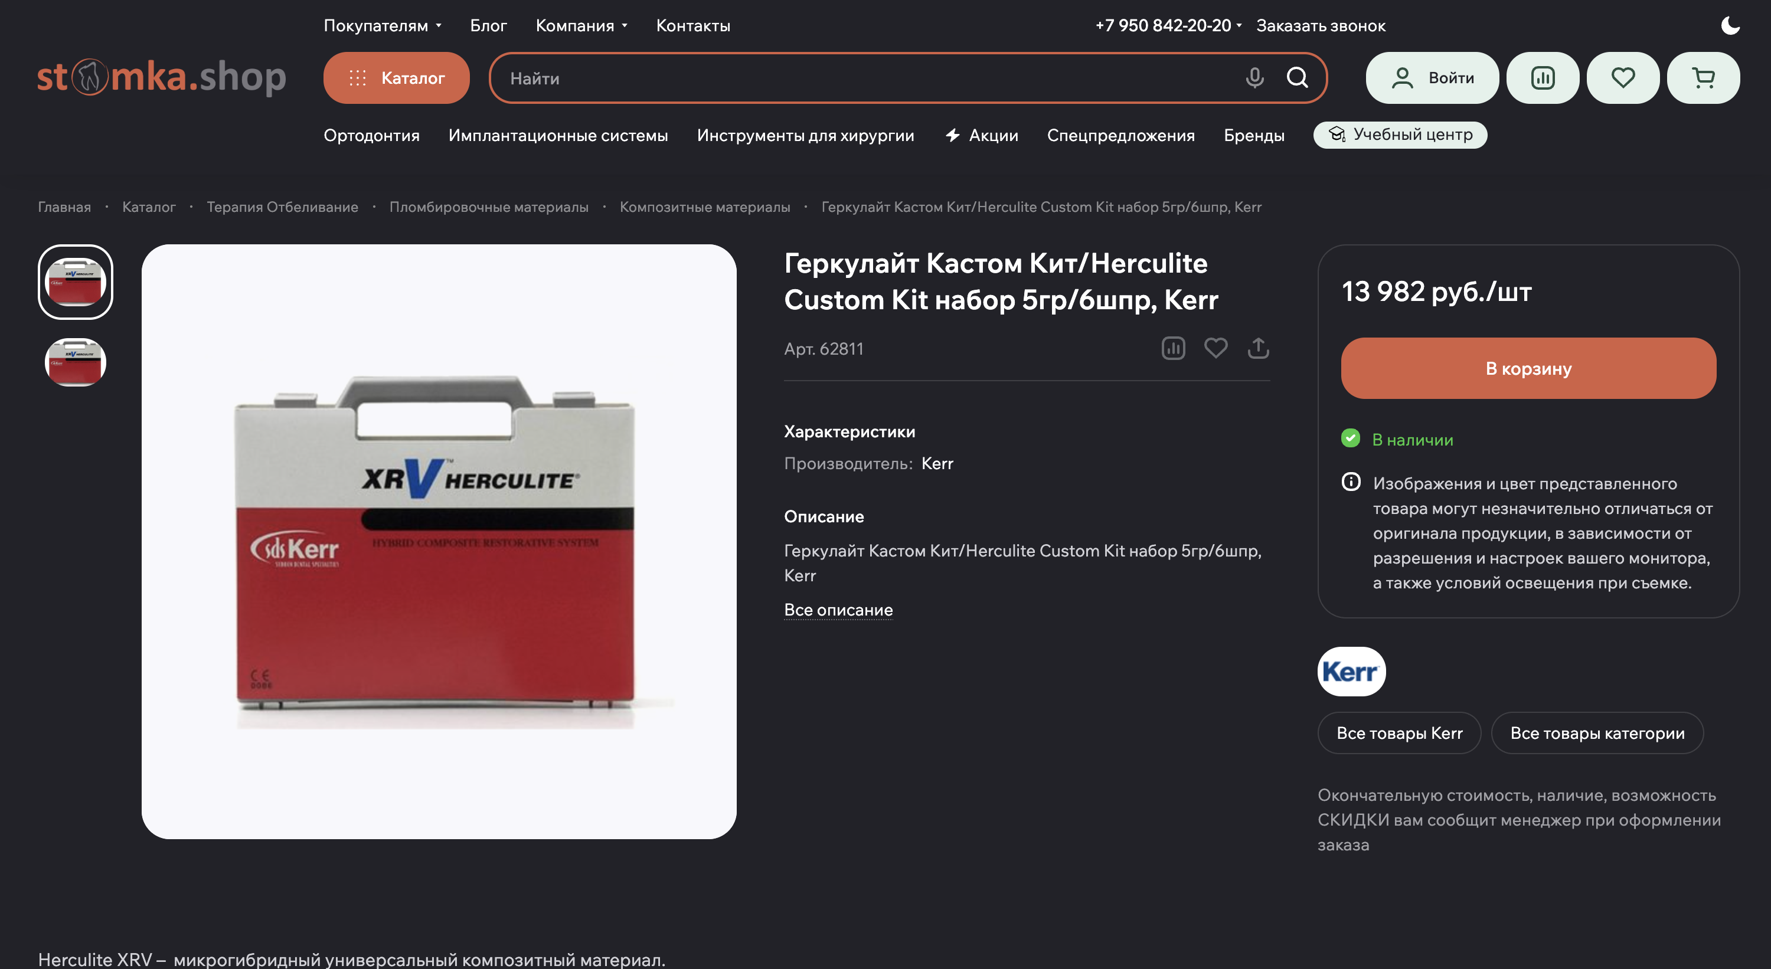Click Заказать звонок link

(1321, 25)
